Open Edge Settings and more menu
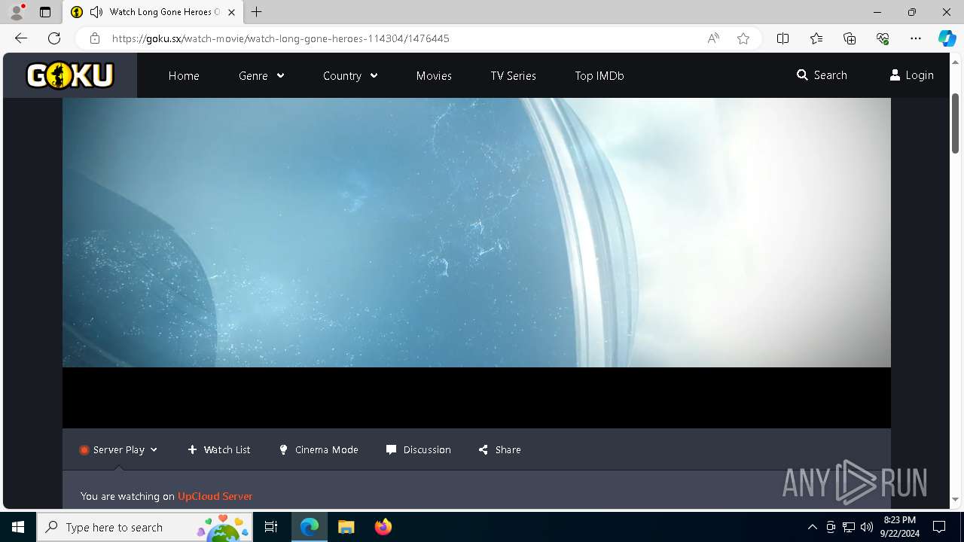The width and height of the screenshot is (964, 542). [916, 38]
